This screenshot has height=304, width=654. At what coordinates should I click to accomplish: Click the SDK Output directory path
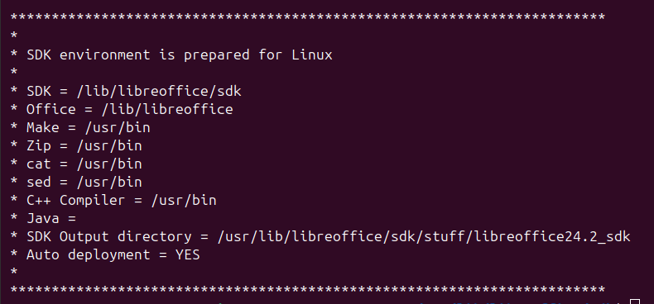tap(424, 236)
